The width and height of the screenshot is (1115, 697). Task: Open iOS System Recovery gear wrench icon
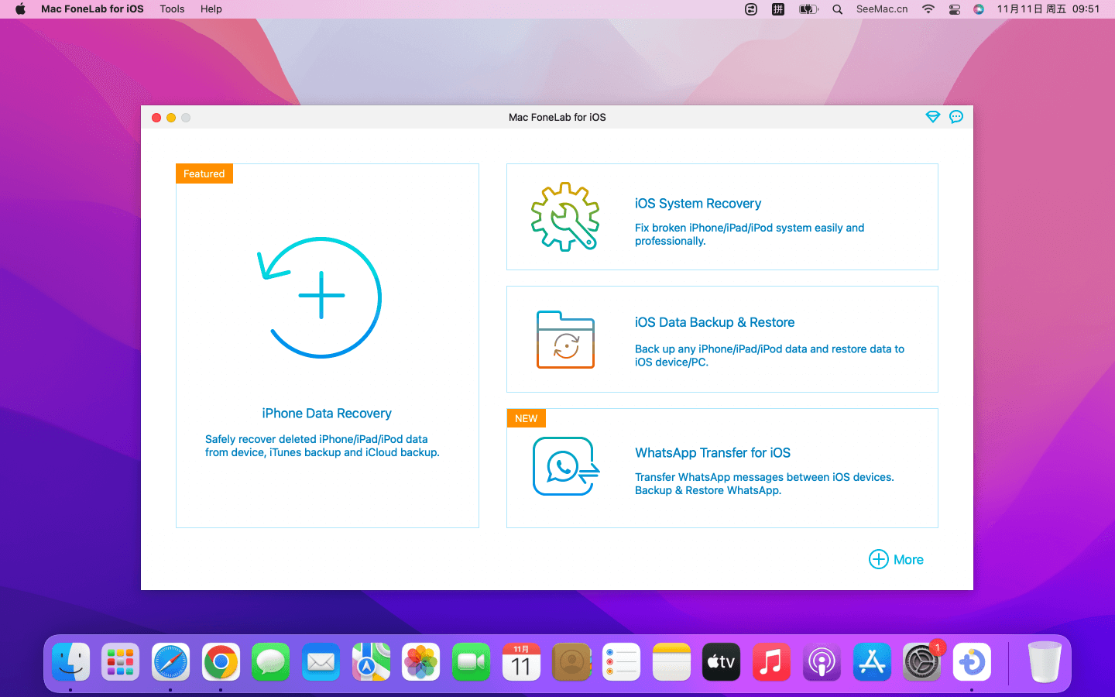click(x=565, y=217)
